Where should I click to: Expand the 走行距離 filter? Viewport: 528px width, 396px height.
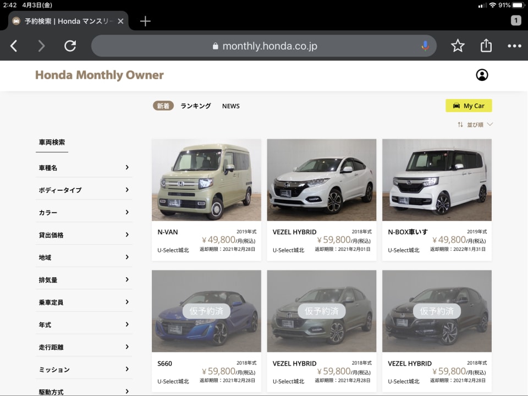(x=84, y=347)
